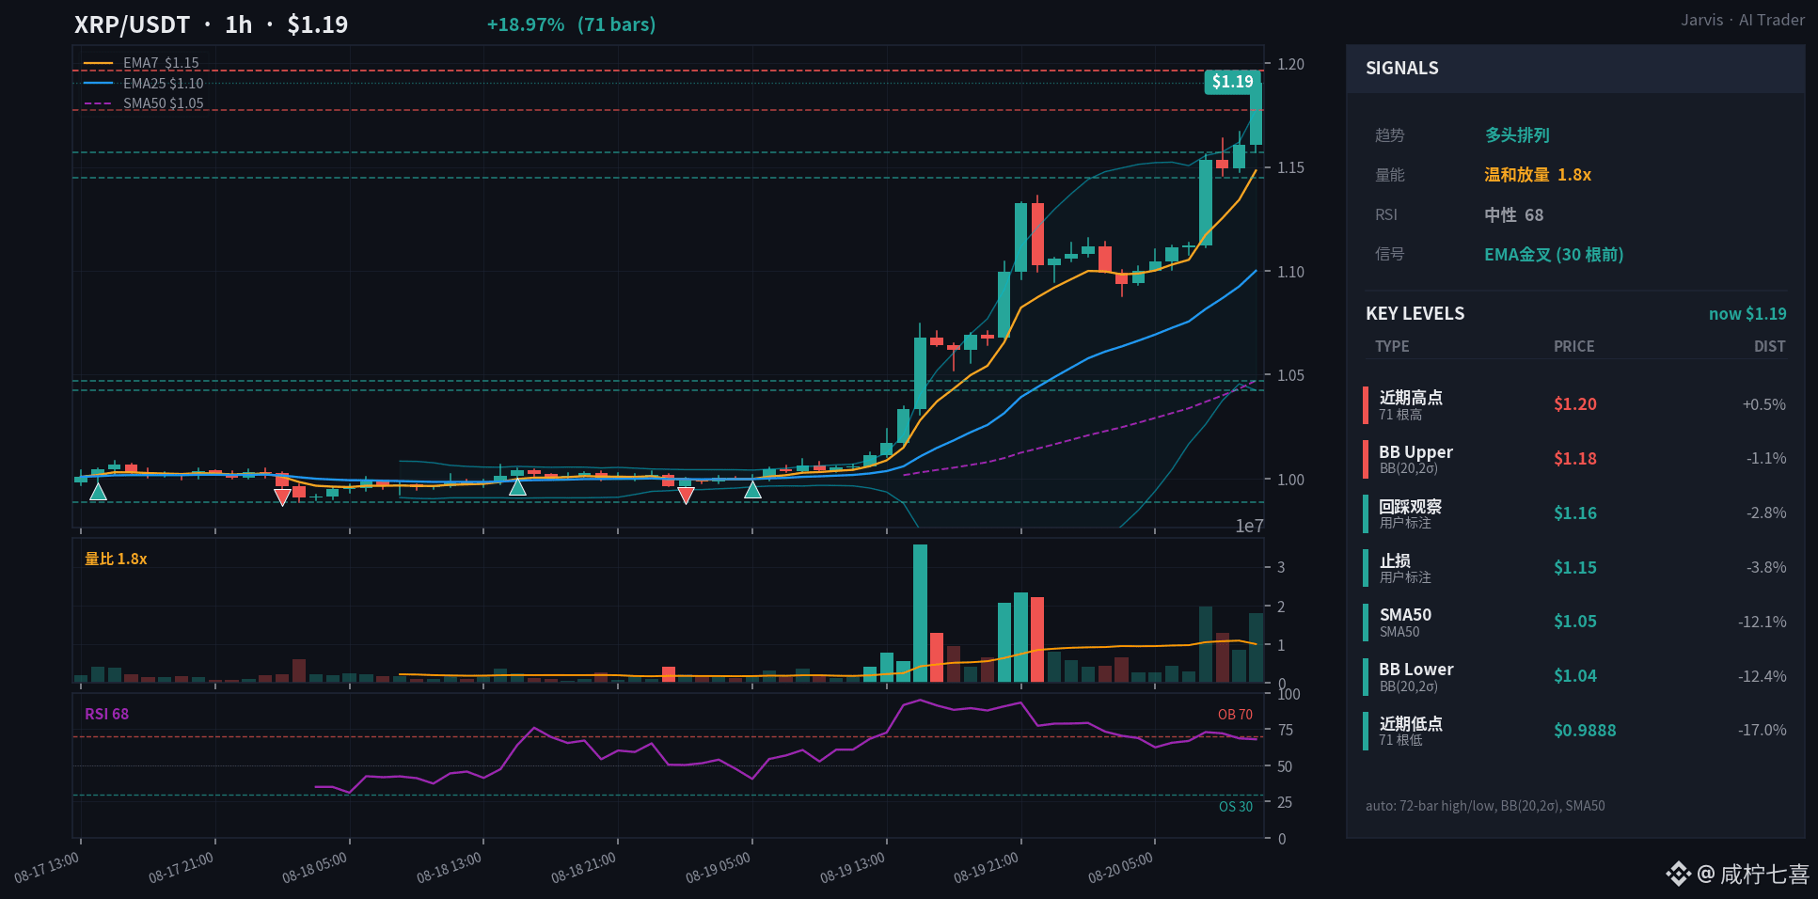Click the KEY LEVELS heading

[x=1415, y=314]
